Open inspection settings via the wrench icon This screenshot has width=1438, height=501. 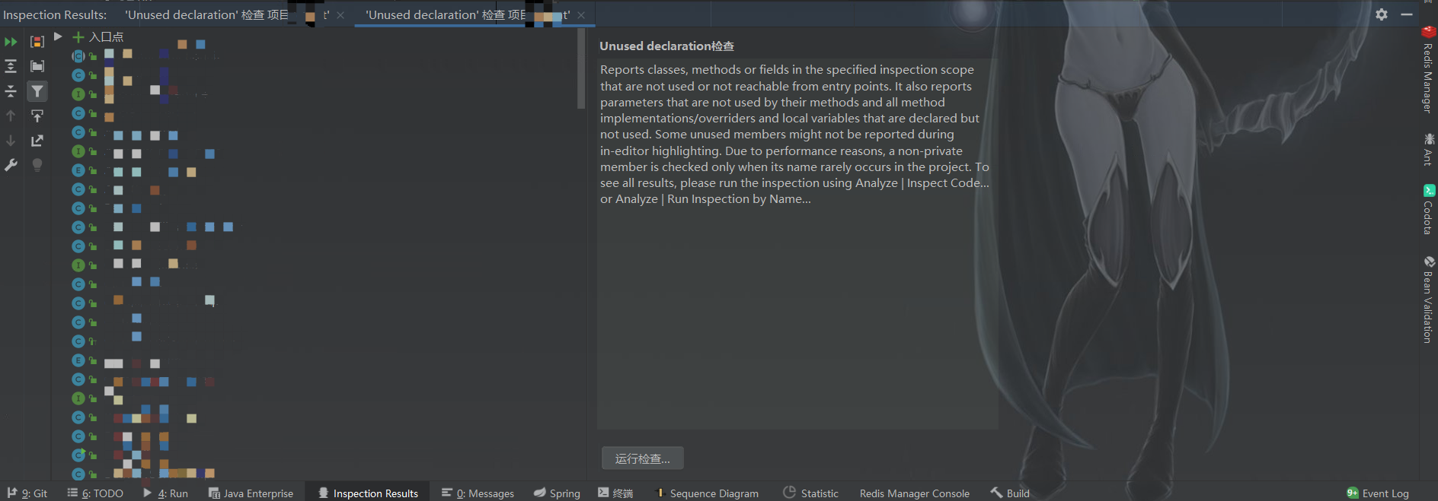click(x=11, y=165)
